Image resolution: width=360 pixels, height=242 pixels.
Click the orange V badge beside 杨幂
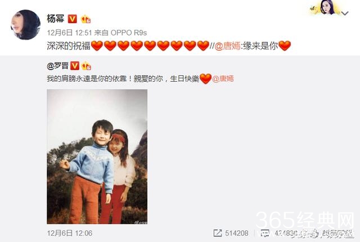pyautogui.click(x=73, y=19)
